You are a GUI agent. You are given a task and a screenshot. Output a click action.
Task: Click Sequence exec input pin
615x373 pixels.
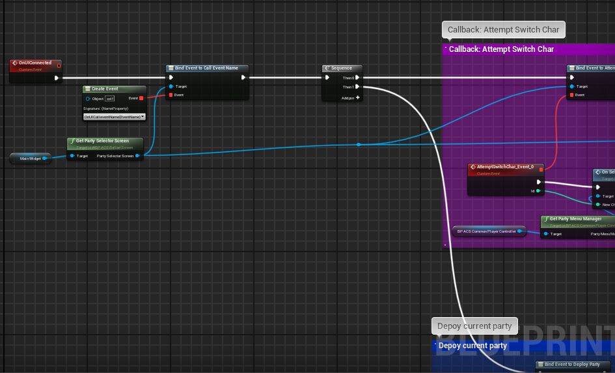pyautogui.click(x=327, y=77)
